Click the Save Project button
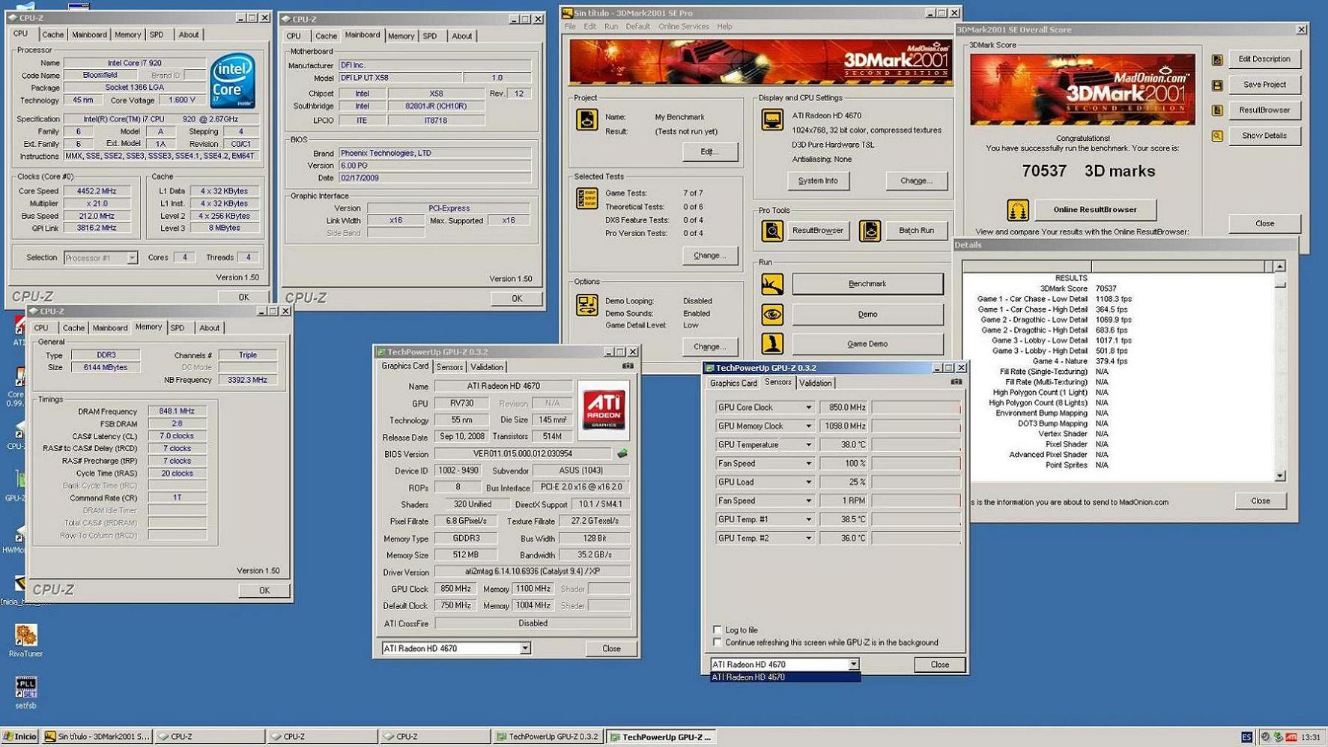This screenshot has width=1328, height=747. (x=1264, y=85)
